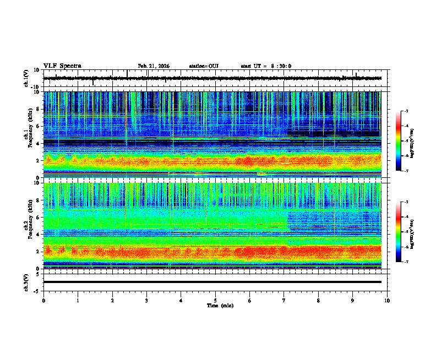
Task: Click the thick black ch.3 voltage trace
Action: [212, 282]
